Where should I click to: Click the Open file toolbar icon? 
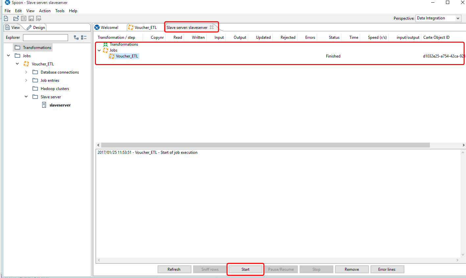(x=16, y=18)
